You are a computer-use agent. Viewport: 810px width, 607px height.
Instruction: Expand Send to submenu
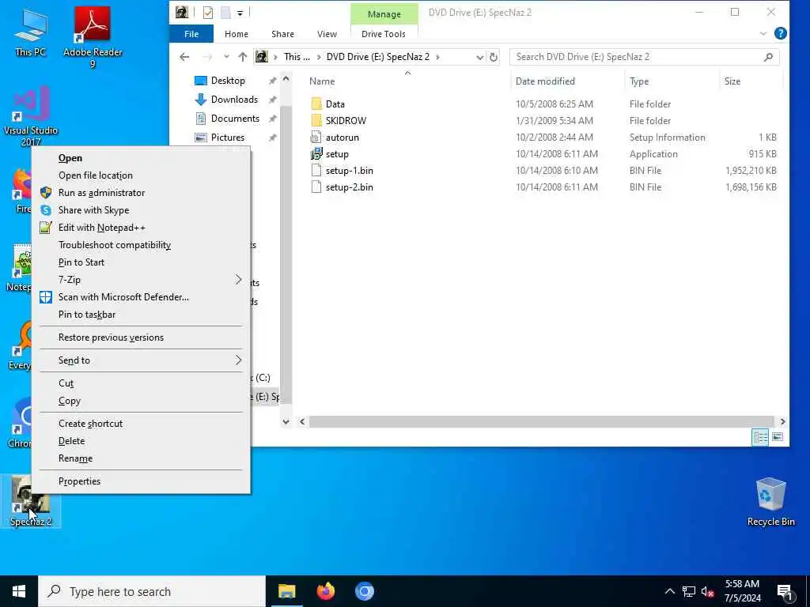[x=238, y=360]
